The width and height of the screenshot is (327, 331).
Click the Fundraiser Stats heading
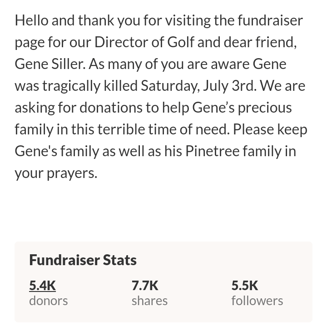coord(83,260)
